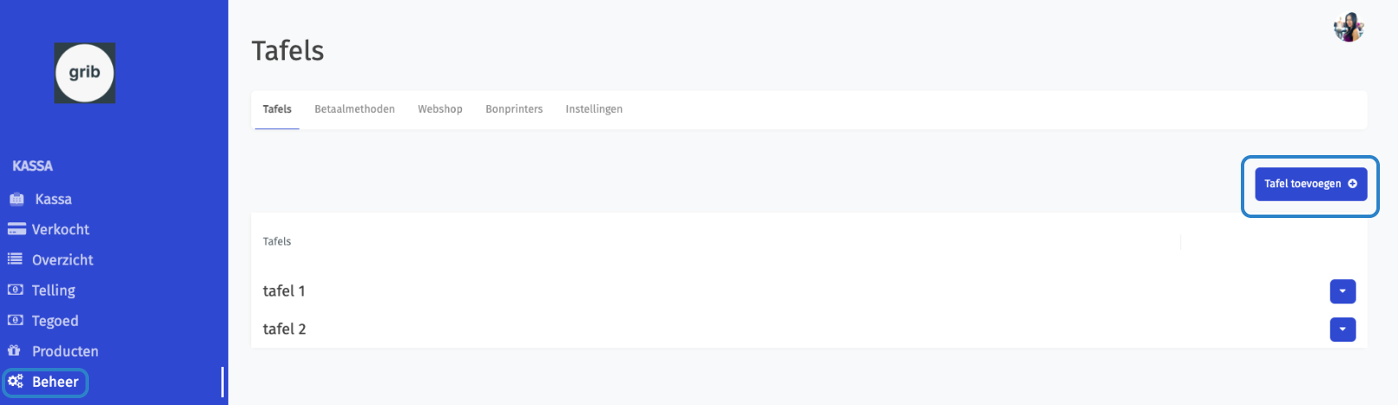Click the Producten gift icon
The width and height of the screenshot is (1398, 405).
(15, 351)
